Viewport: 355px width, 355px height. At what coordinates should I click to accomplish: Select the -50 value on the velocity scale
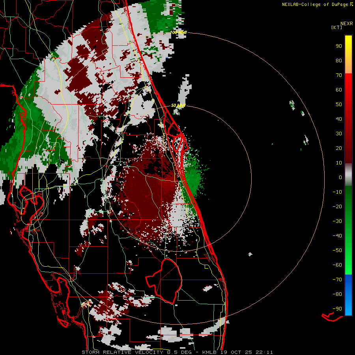pyautogui.click(x=337, y=250)
